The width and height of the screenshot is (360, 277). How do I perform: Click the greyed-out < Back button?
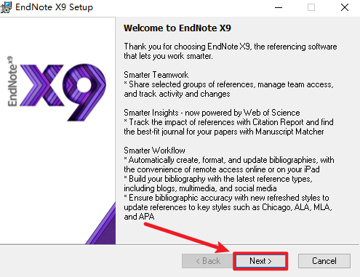point(207,261)
